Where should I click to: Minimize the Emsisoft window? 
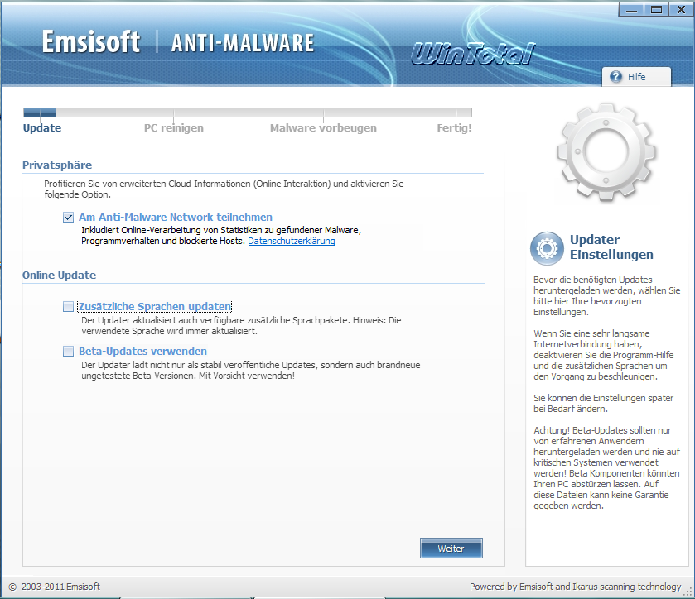pyautogui.click(x=631, y=10)
